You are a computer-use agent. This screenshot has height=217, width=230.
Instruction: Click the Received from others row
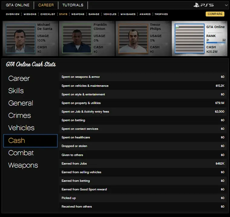pyautogui.click(x=143, y=206)
